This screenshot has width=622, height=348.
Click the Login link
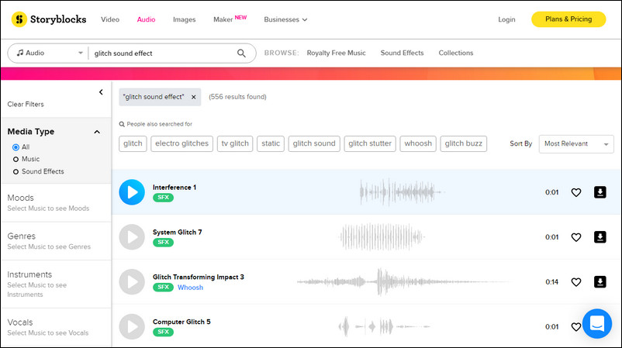click(506, 19)
